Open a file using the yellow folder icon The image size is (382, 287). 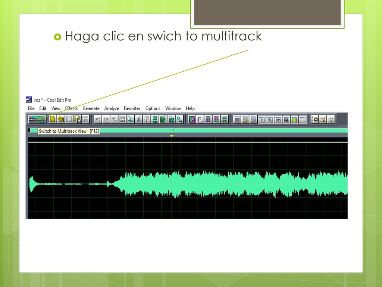[x=61, y=119]
